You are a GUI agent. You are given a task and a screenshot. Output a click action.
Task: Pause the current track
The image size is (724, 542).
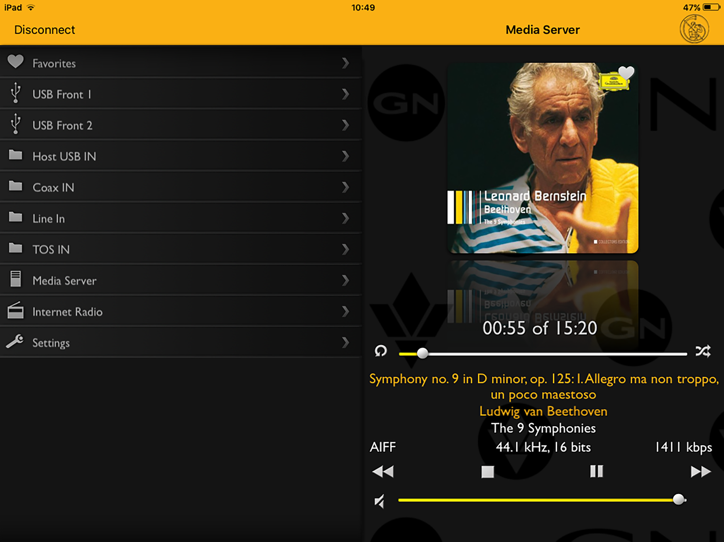tap(596, 471)
